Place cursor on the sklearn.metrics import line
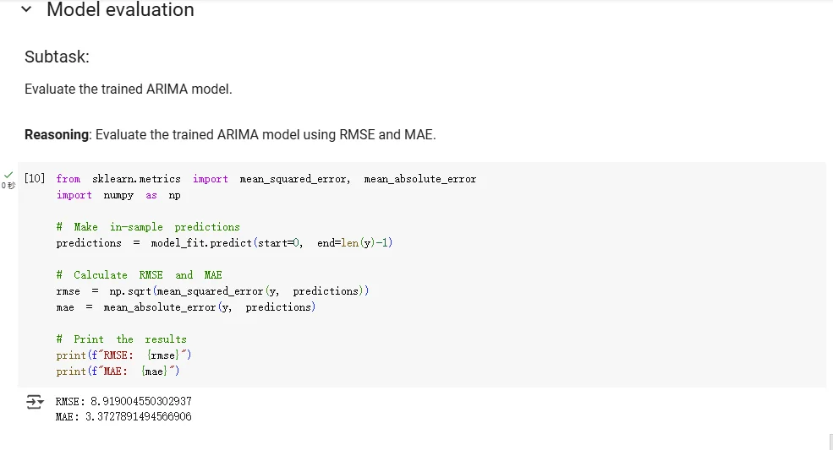This screenshot has height=450, width=833. pos(266,179)
